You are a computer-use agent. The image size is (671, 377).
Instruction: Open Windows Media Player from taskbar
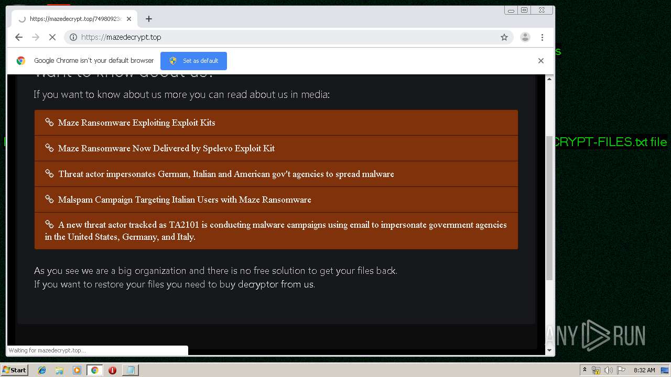click(x=77, y=370)
